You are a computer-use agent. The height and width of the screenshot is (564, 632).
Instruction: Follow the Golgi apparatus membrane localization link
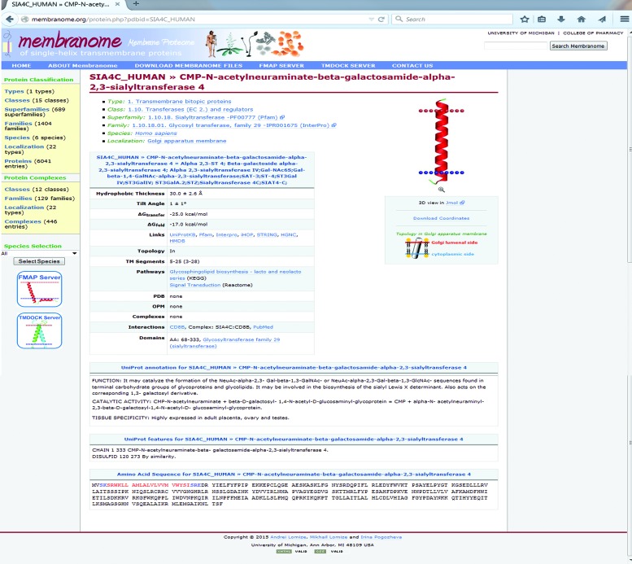186,141
